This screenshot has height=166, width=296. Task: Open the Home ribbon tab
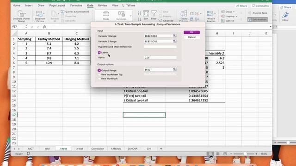(17, 6)
